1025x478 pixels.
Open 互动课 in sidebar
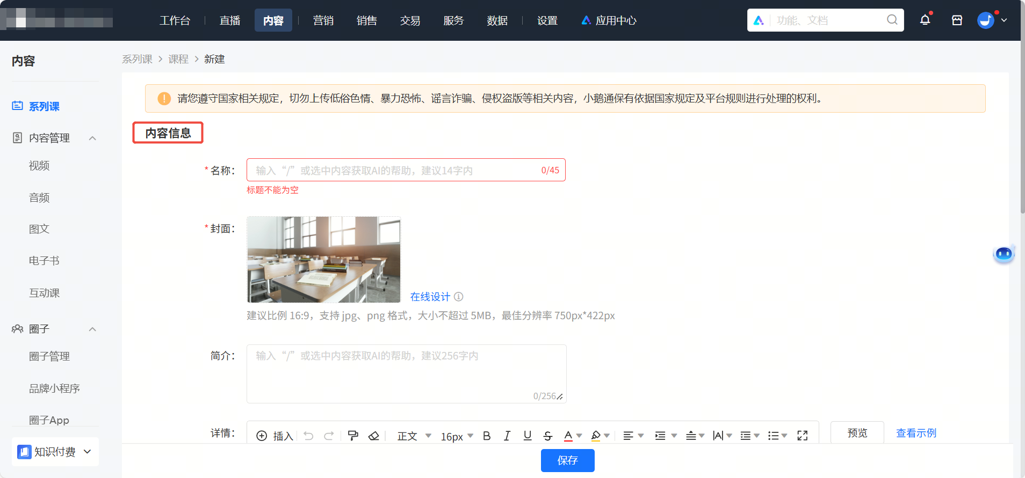(44, 293)
